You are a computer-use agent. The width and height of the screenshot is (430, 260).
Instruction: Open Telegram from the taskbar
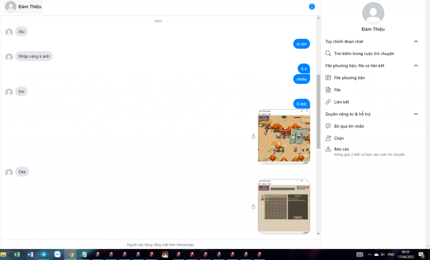[x=43, y=255]
